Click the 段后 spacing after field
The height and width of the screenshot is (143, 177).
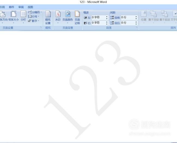[x=128, y=23]
